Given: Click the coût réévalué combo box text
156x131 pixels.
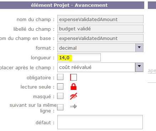Looking at the screenshot, I should point(75,67).
